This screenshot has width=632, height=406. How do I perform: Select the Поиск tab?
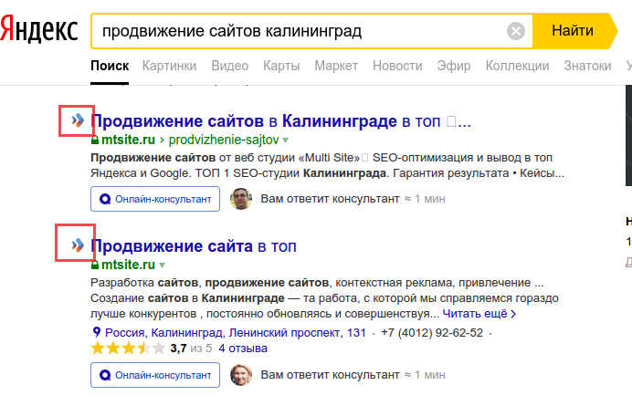point(110,66)
